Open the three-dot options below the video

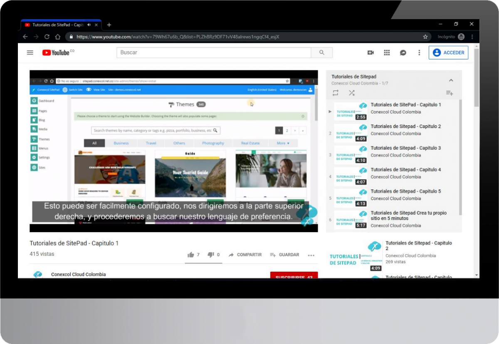tap(311, 255)
